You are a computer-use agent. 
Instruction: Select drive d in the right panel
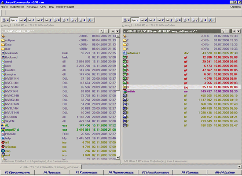point(143,20)
